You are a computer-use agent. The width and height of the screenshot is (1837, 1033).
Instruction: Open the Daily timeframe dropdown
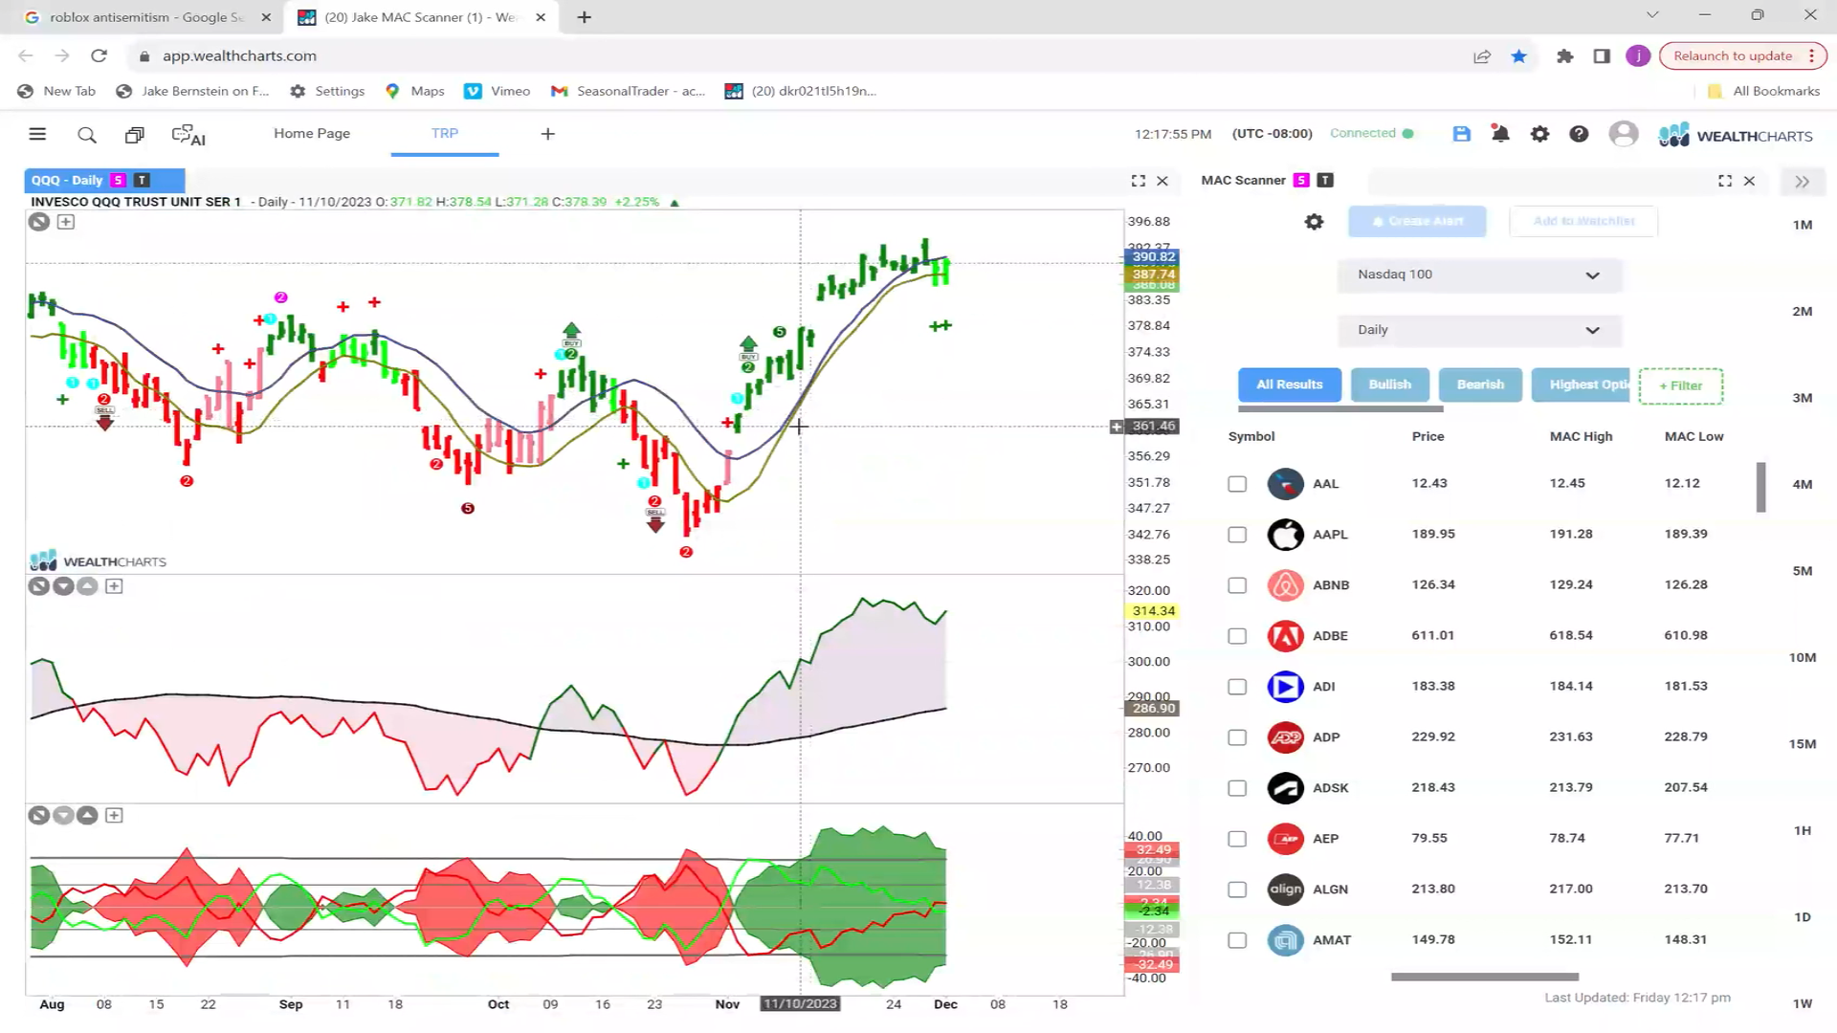pos(1479,330)
